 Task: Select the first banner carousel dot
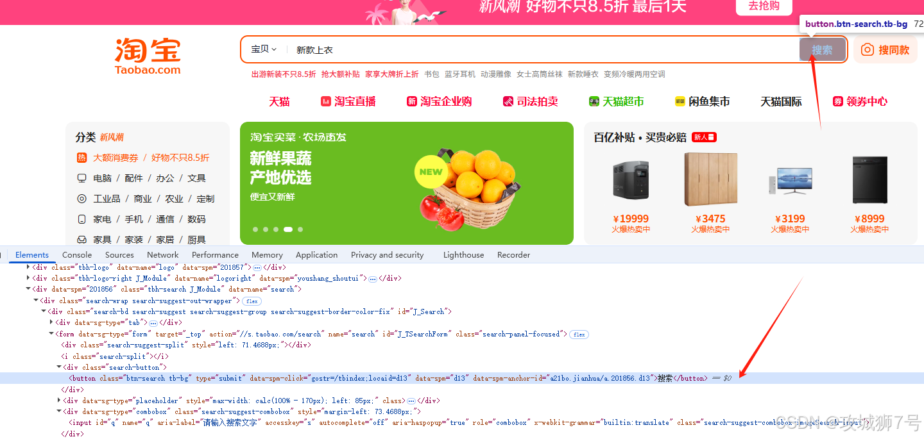click(255, 229)
